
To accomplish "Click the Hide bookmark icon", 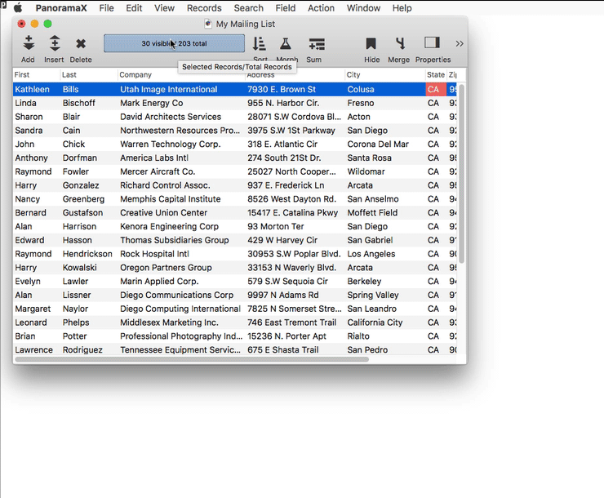I will tap(371, 44).
